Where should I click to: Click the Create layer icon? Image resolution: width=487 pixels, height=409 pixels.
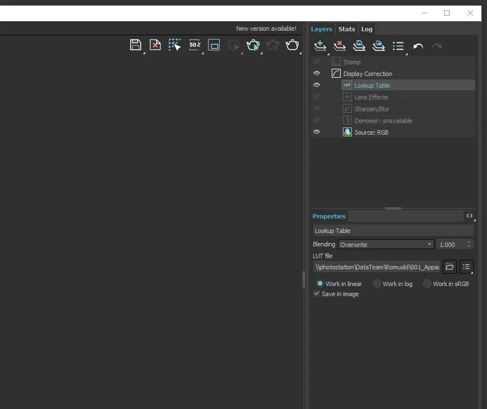tap(320, 46)
